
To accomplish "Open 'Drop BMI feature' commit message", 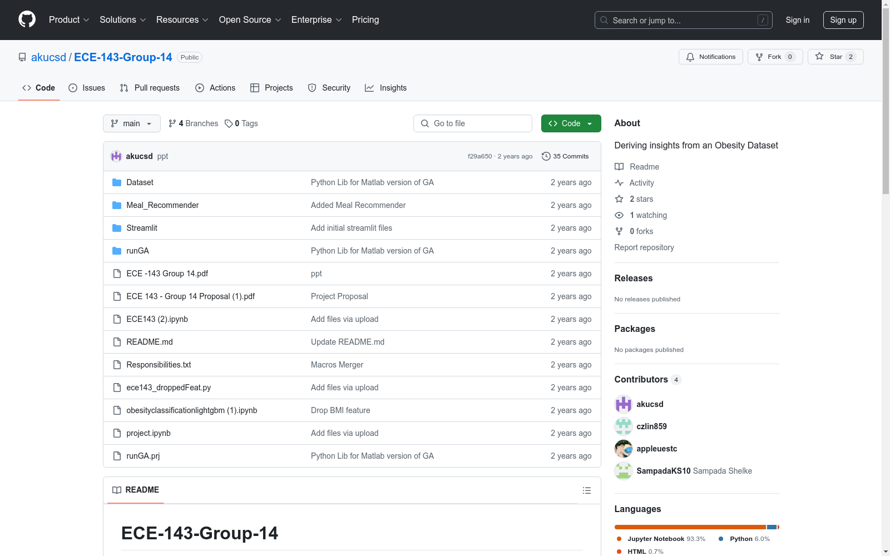I will tap(340, 410).
